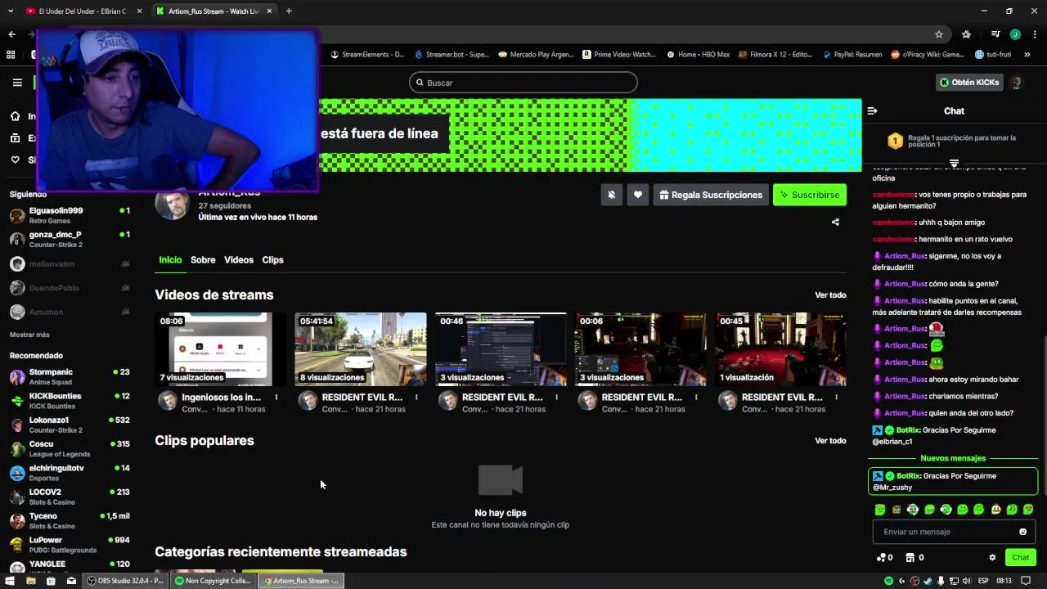Screen dimensions: 1047x589
Task: Send message with green Chat button
Action: pos(1021,557)
